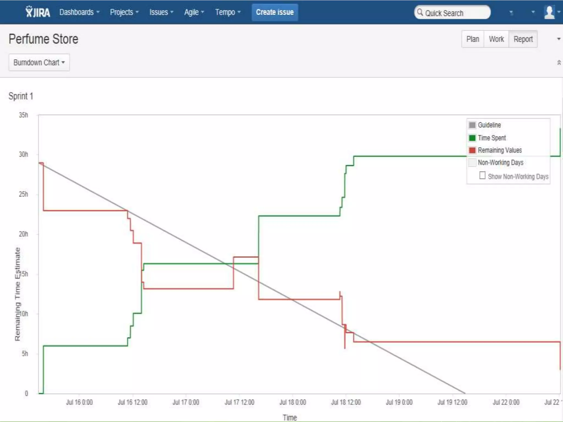
Task: Click the Non-Working Days legend swatch
Action: (x=472, y=163)
